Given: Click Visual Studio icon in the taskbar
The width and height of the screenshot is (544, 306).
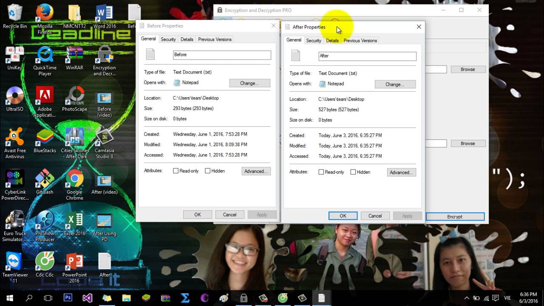Looking at the screenshot, I should [x=87, y=298].
